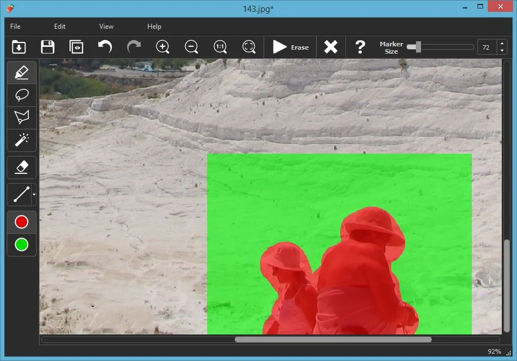Open the File menu
The height and width of the screenshot is (361, 517).
(x=15, y=27)
